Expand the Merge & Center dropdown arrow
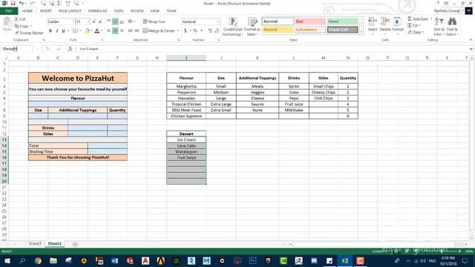This screenshot has height=267, width=475. click(x=178, y=31)
